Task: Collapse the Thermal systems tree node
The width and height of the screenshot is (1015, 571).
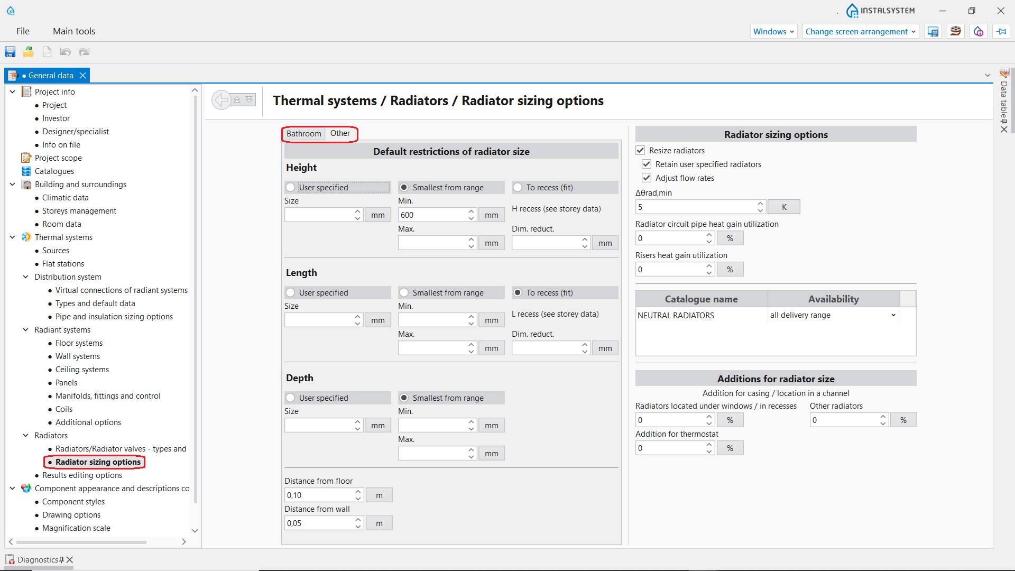Action: 13,237
